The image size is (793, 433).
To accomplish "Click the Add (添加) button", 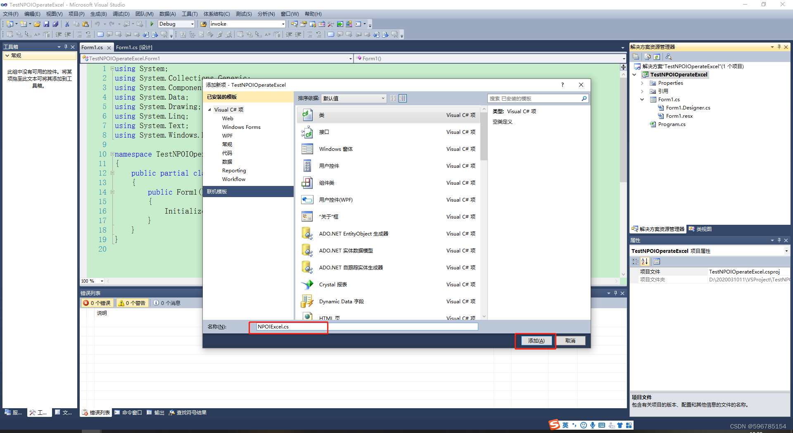I will point(536,341).
